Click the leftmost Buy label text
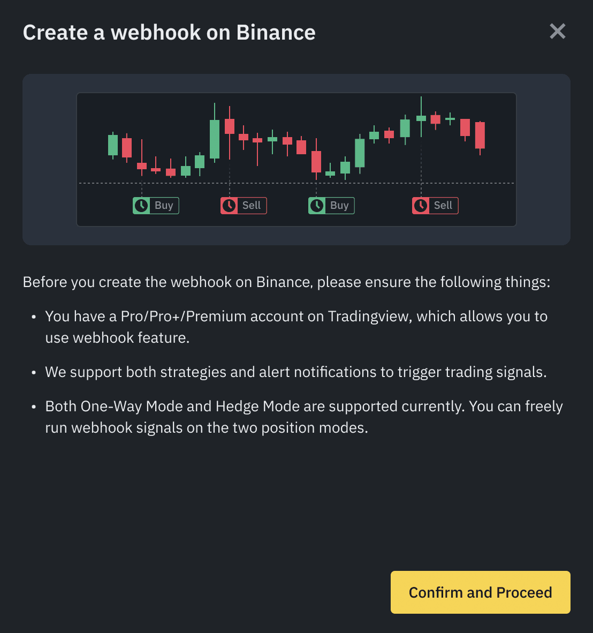The height and width of the screenshot is (633, 593). coord(164,206)
